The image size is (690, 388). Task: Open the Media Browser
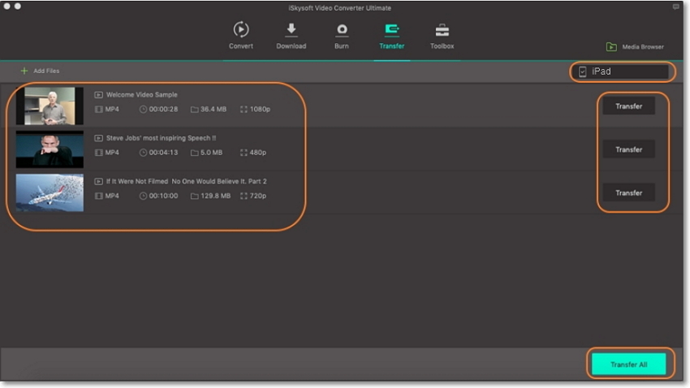coord(635,47)
